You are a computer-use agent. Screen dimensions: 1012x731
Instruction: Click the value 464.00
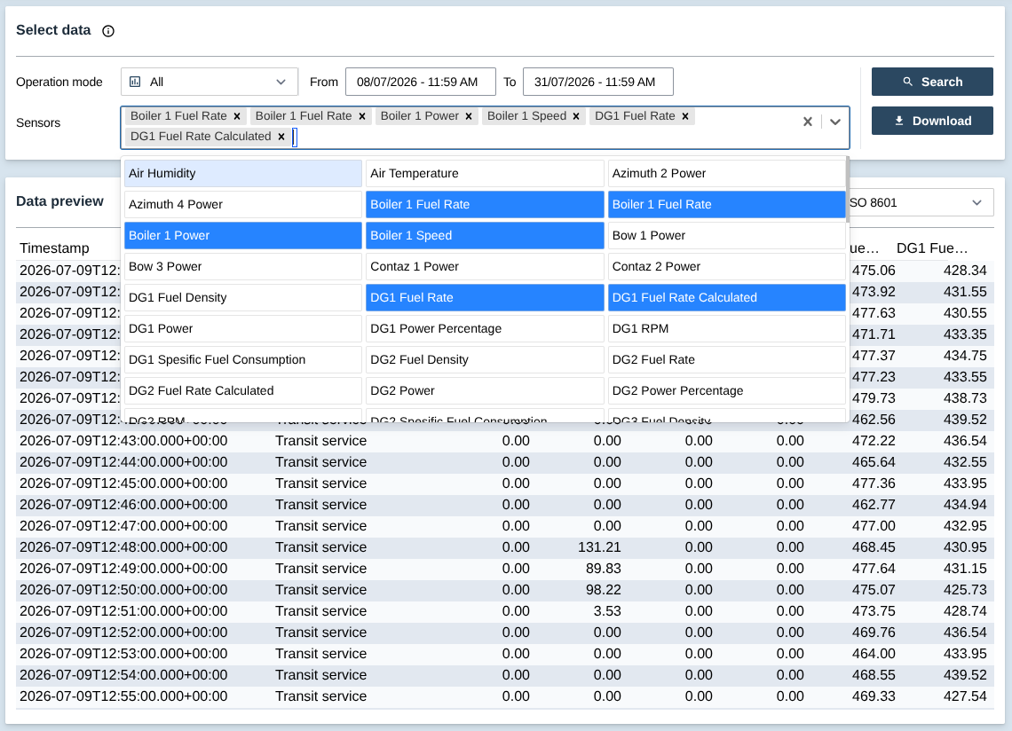(x=874, y=654)
